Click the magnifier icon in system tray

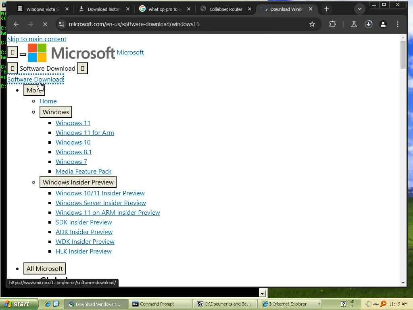click(383, 304)
